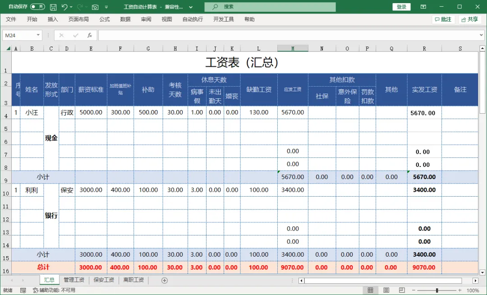This screenshot has width=487, height=295.
Task: Open the 页面布局 ribbon tab
Action: pyautogui.click(x=78, y=19)
